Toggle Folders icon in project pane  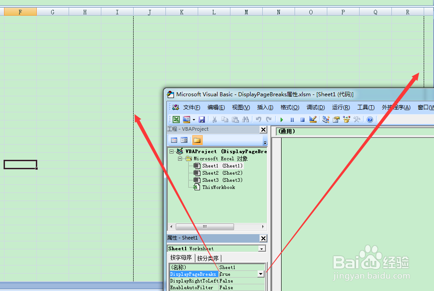pos(197,140)
